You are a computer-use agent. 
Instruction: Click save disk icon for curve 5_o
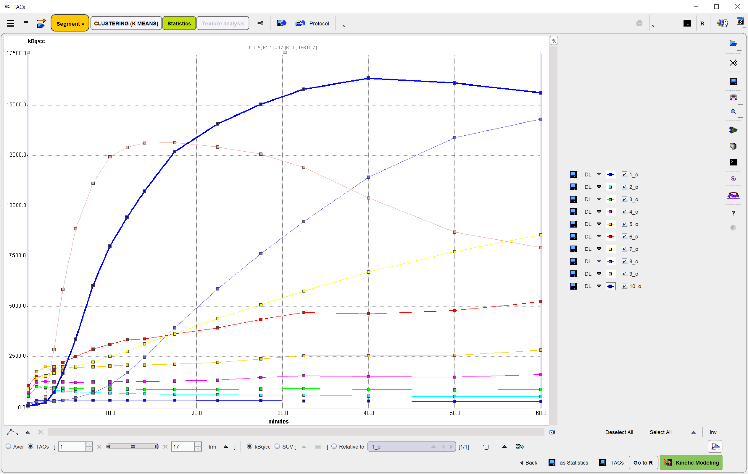tap(573, 224)
